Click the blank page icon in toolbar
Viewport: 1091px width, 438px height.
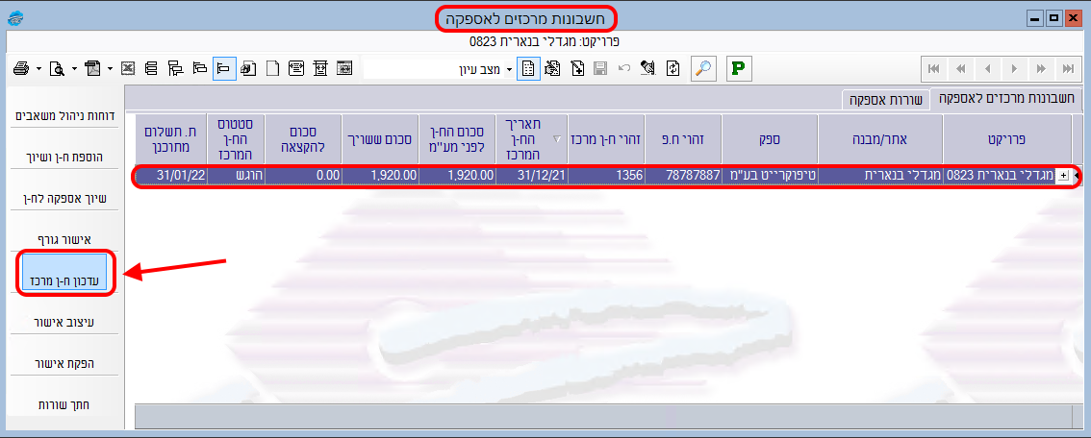pos(272,68)
